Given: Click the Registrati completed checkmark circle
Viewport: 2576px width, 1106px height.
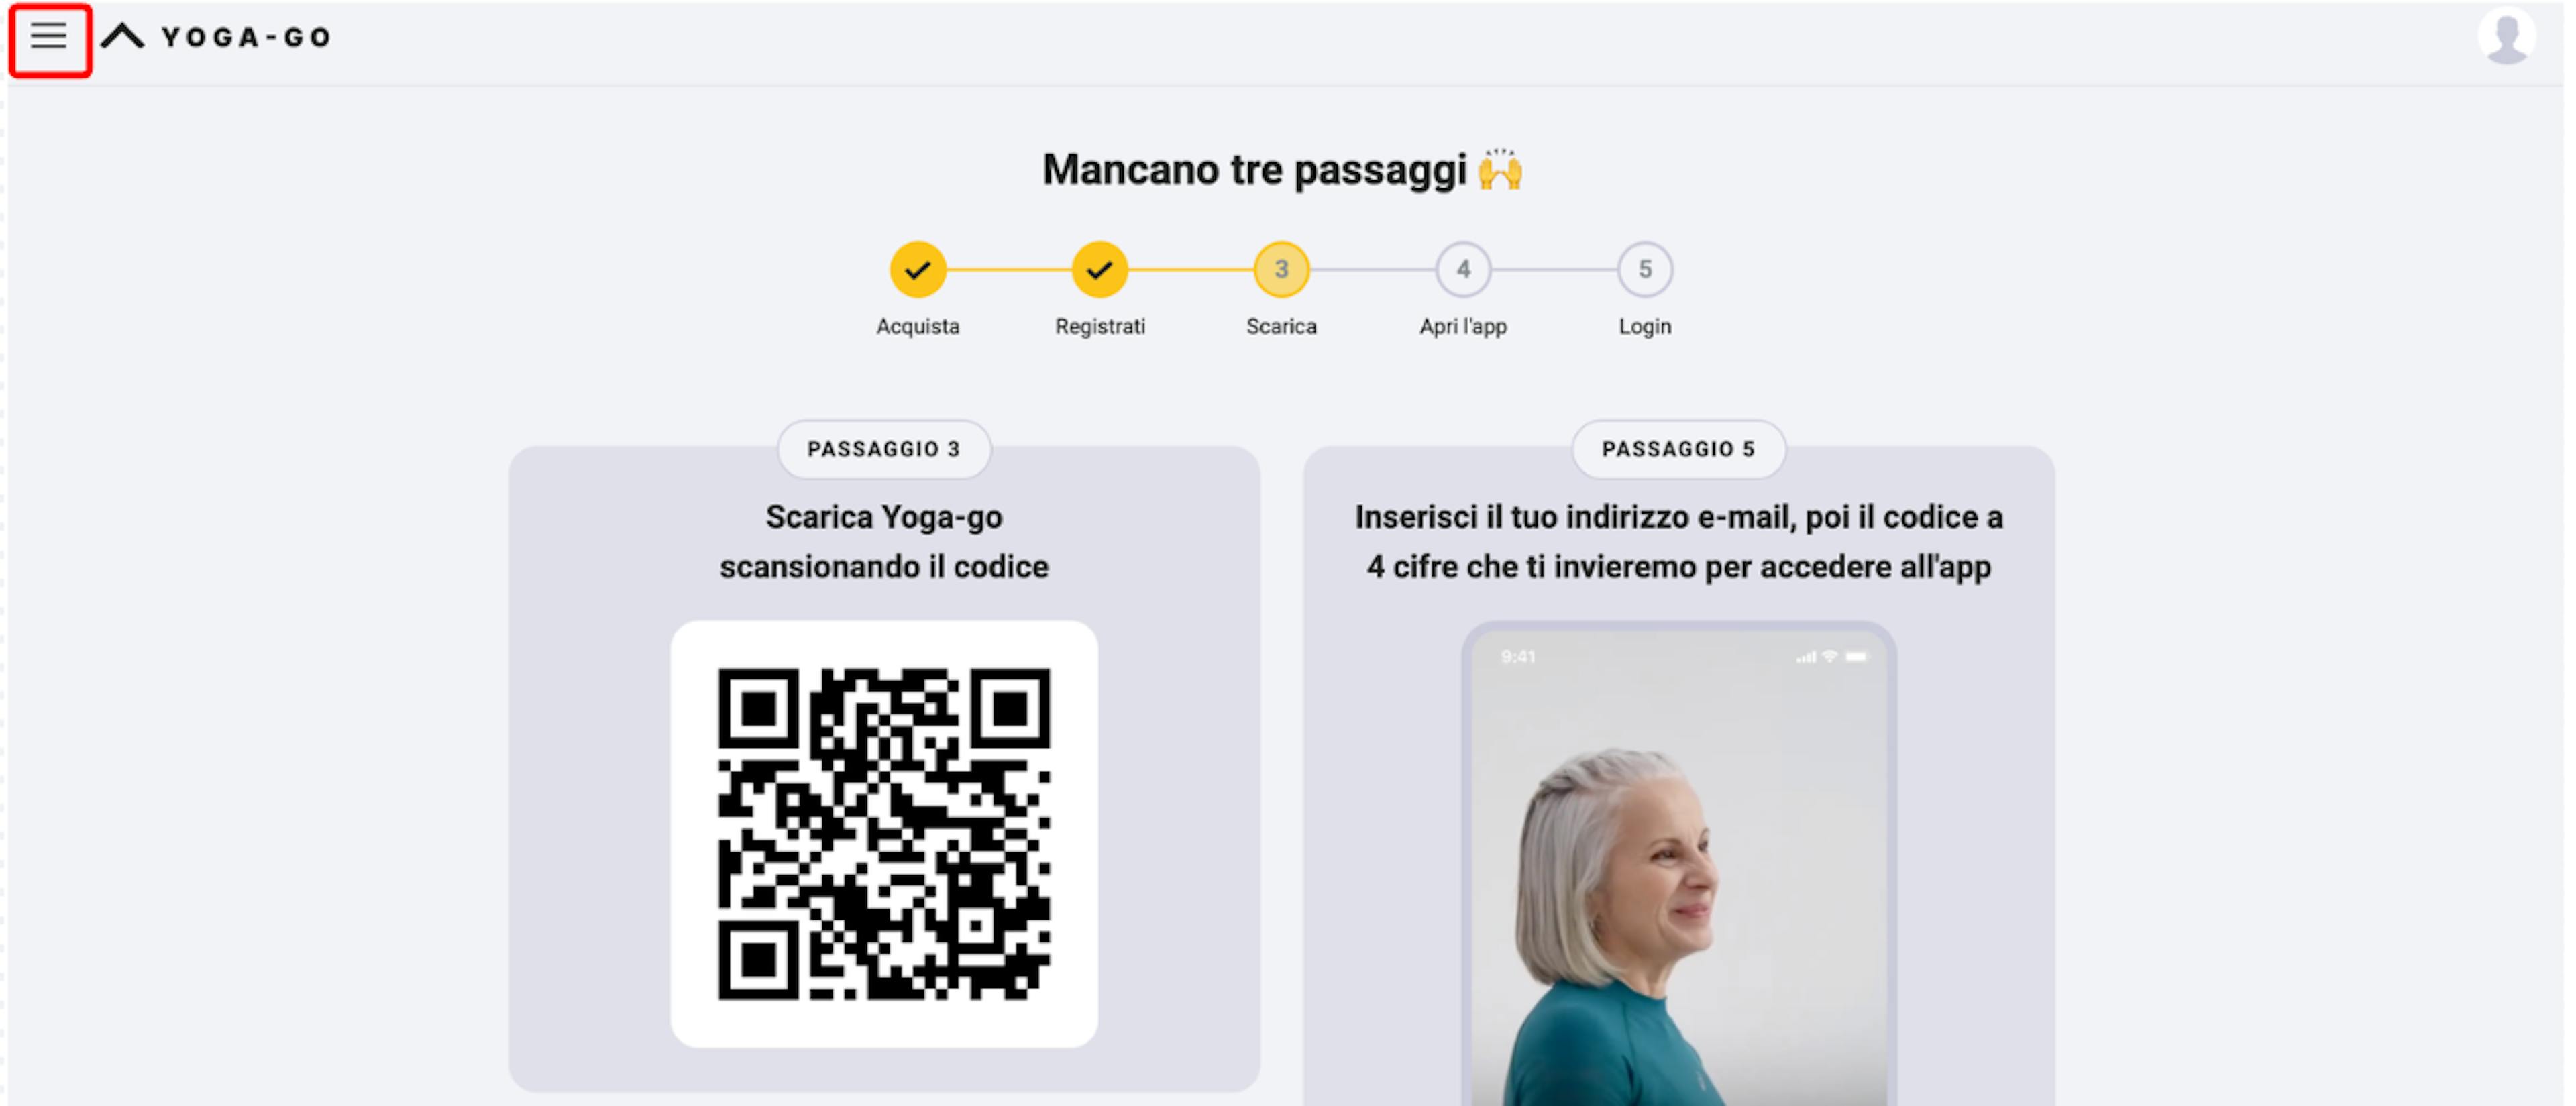Looking at the screenshot, I should [x=1099, y=270].
